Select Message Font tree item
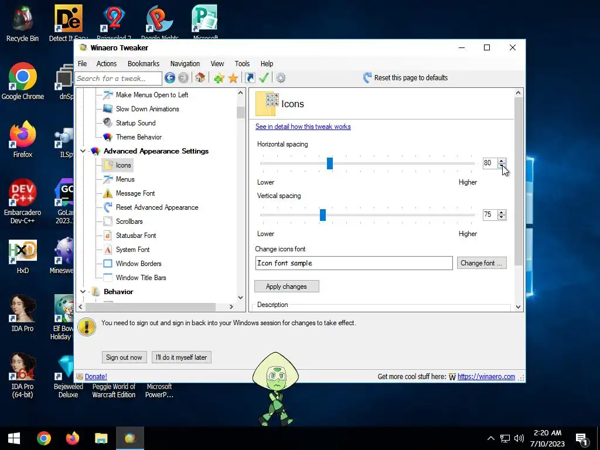Viewport: 600px width, 450px height. [135, 193]
